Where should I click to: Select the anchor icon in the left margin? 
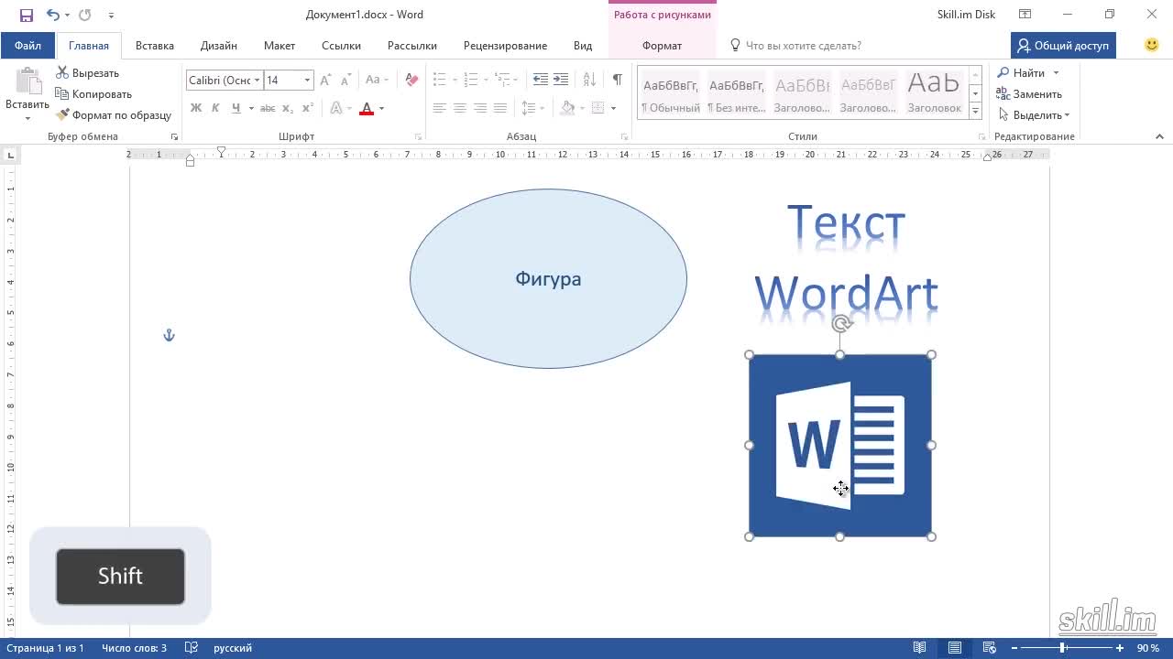point(169,335)
